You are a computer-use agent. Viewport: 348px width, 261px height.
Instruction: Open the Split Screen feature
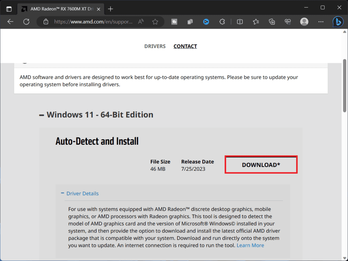(x=240, y=22)
